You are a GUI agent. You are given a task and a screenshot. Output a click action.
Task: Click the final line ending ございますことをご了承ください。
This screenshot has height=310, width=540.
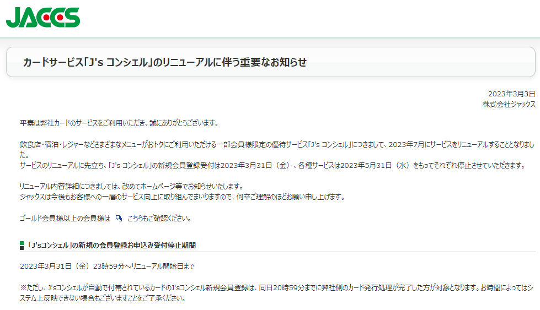pyautogui.click(x=103, y=298)
